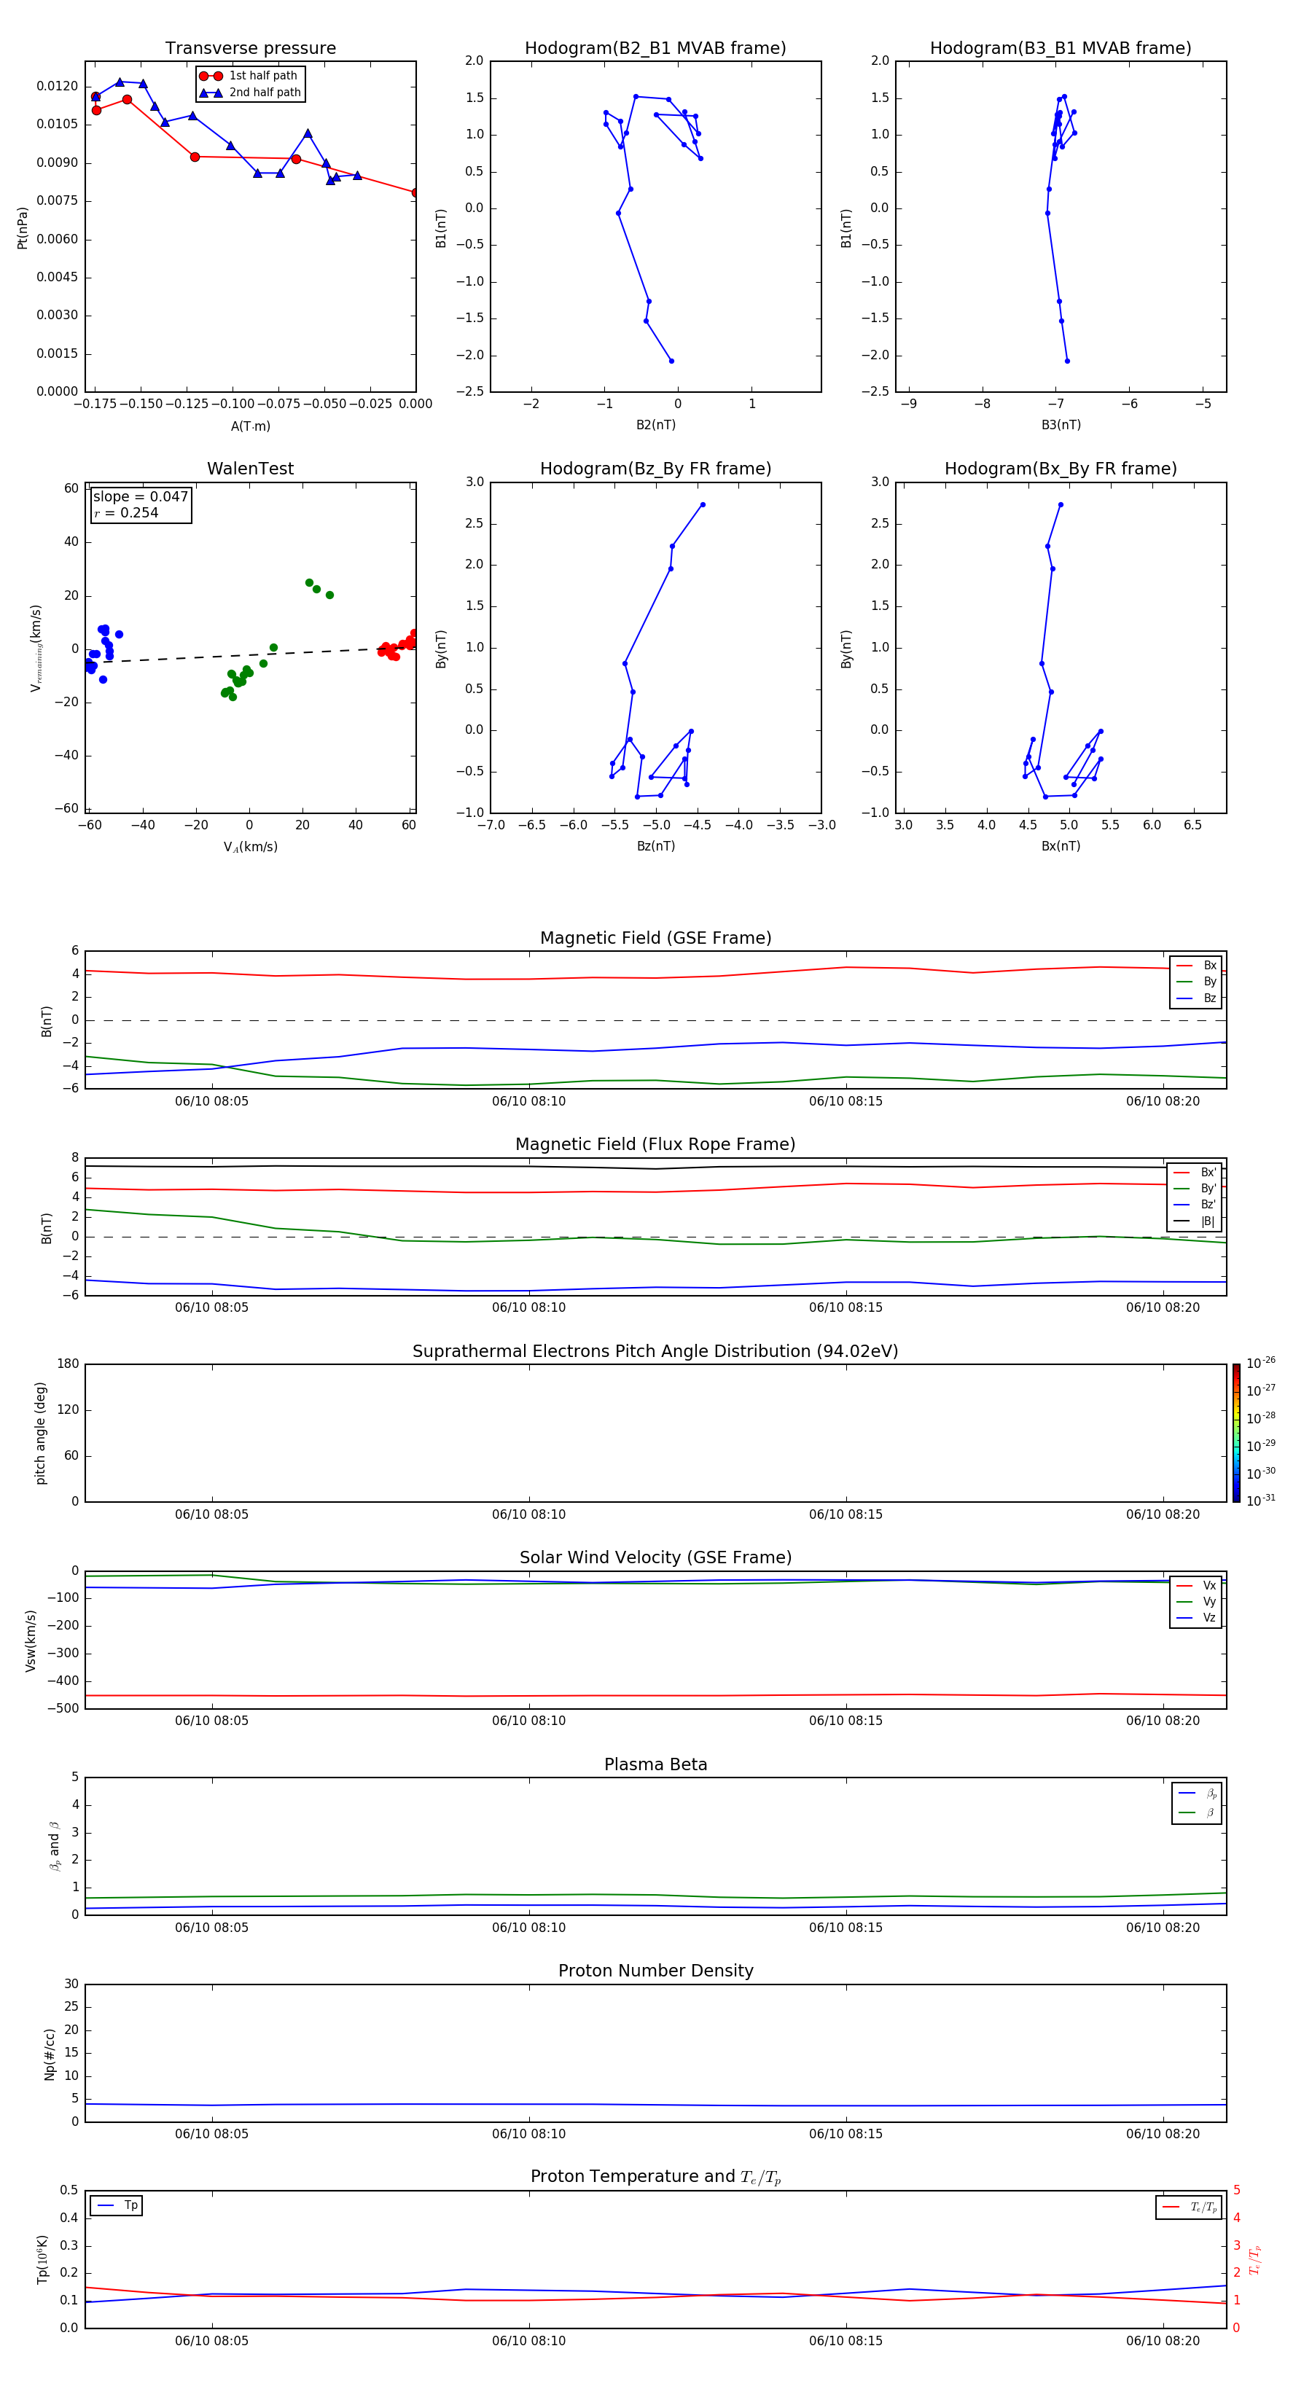Screen dimensions: 1312x2405
Task: Select the Bz' entry in flux rope legend
Action: 1195,1205
